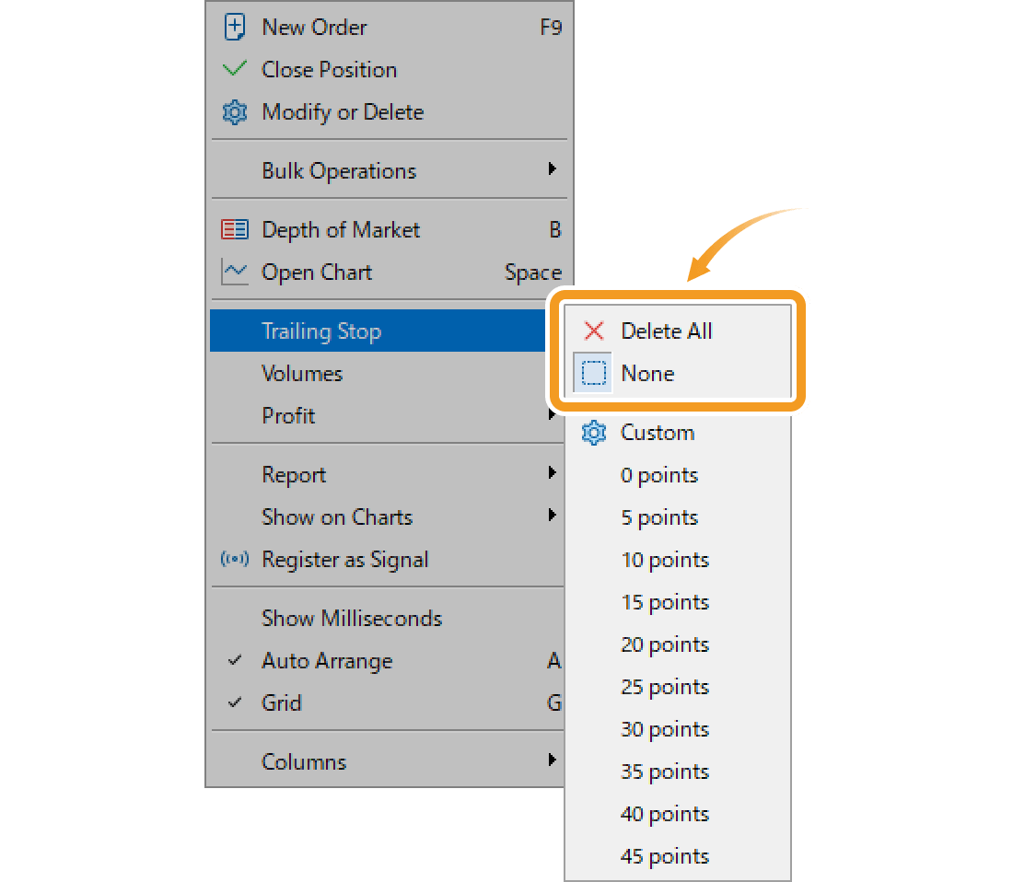Enable Show Milliseconds
The height and width of the screenshot is (882, 1013).
pyautogui.click(x=351, y=618)
